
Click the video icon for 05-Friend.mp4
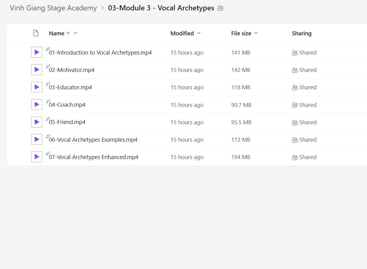(37, 122)
